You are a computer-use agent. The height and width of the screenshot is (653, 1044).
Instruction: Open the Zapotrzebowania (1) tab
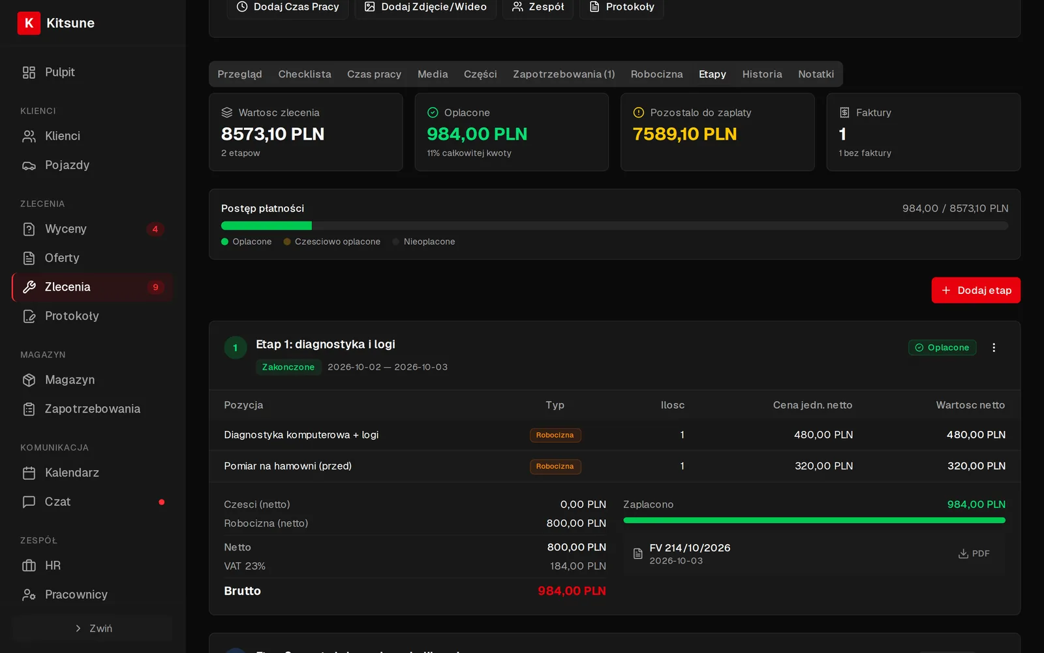(x=564, y=74)
